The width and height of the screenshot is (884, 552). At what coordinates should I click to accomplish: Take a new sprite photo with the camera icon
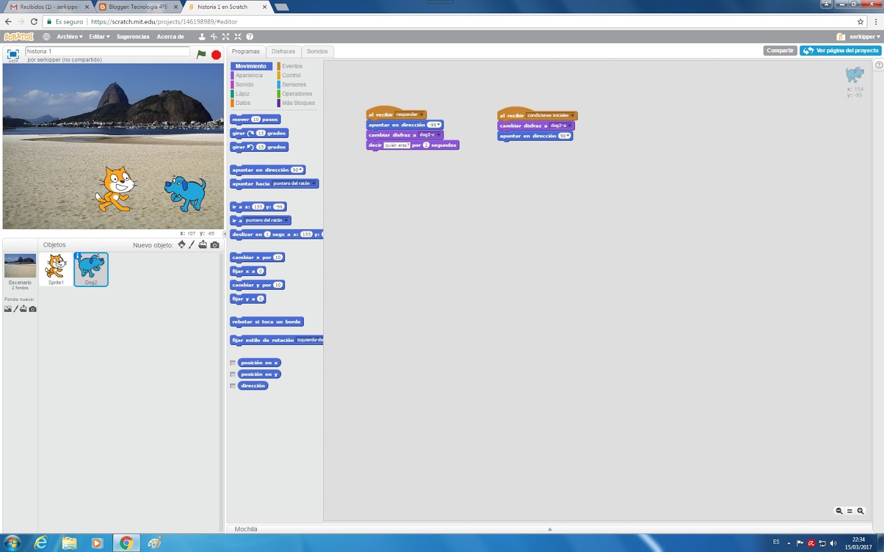pos(214,245)
